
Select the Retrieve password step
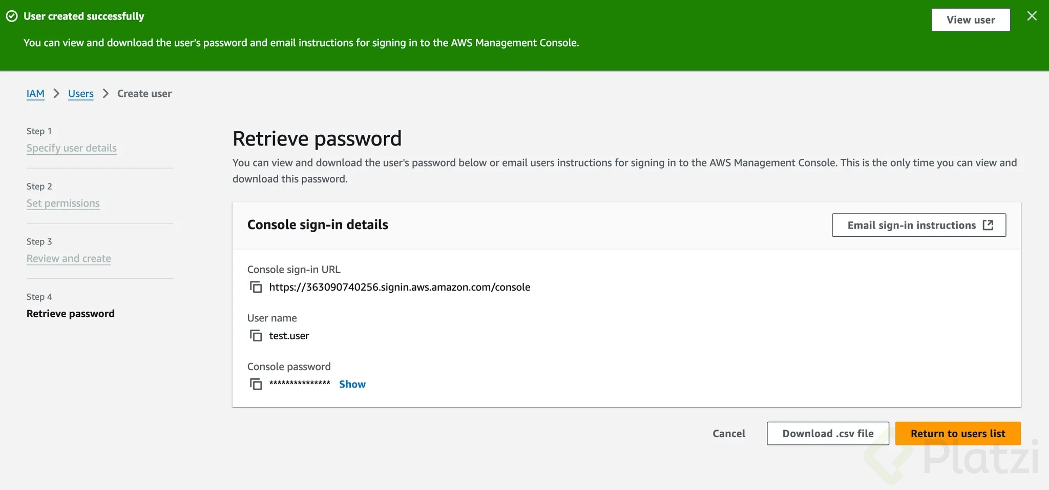[x=71, y=314]
